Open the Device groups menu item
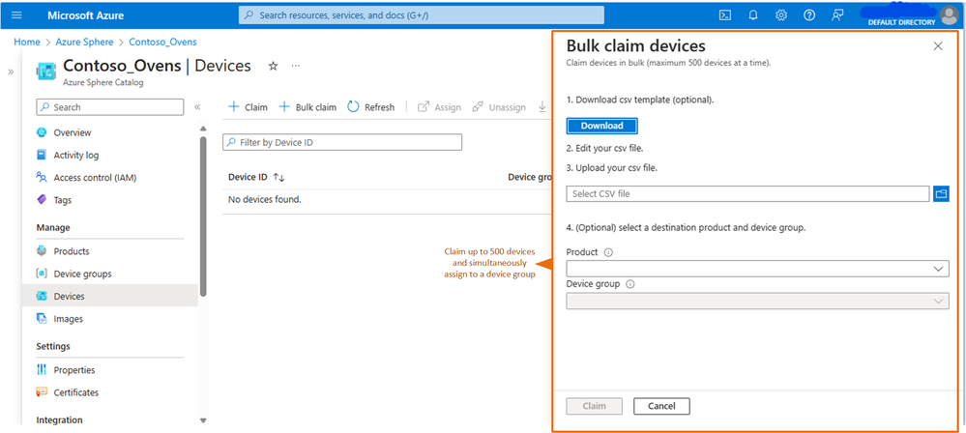 82,274
